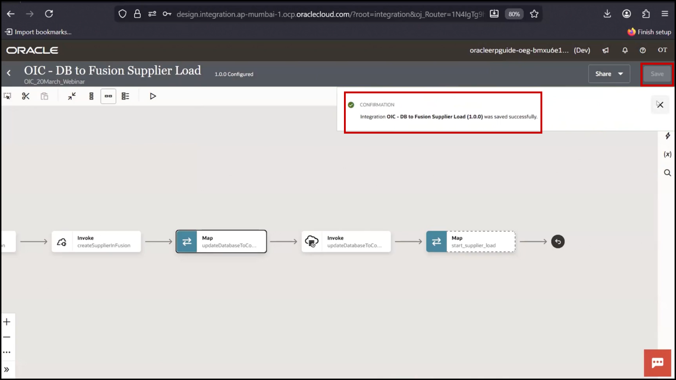Dismiss the confirmation message with X

(x=660, y=104)
